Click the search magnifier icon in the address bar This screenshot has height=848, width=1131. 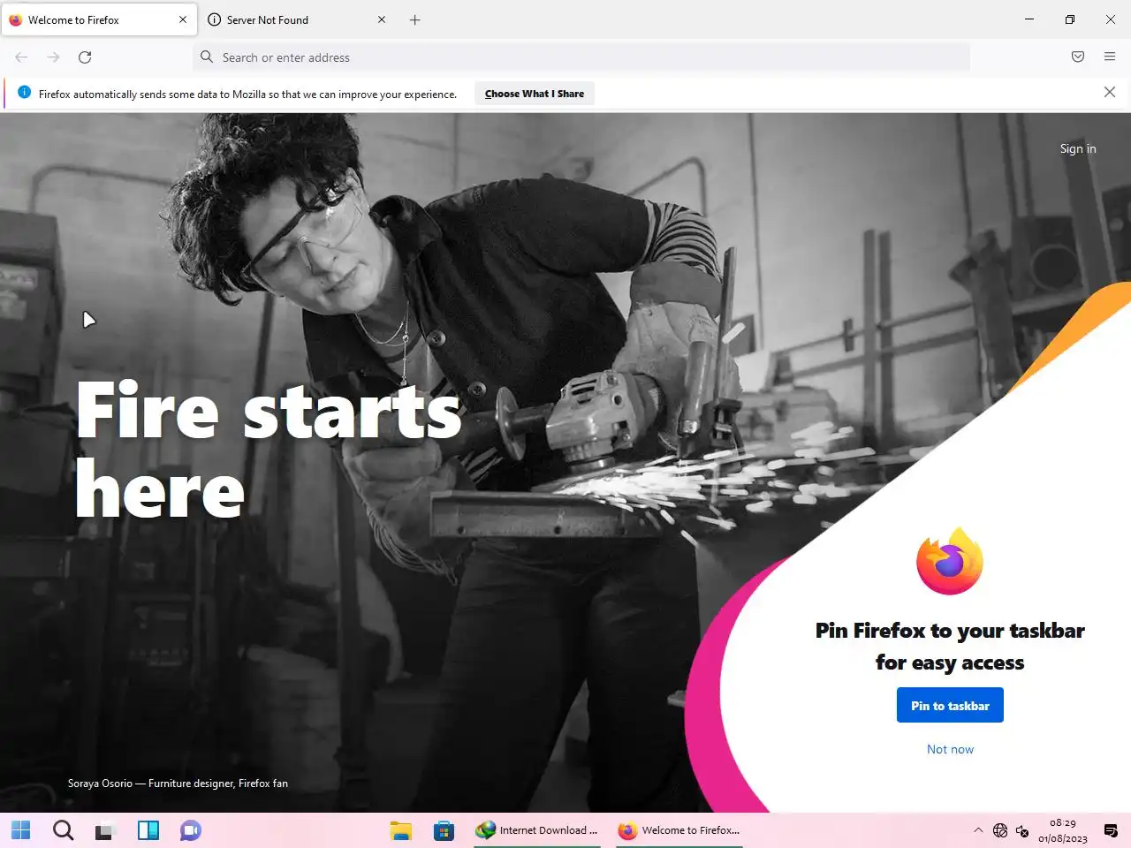[207, 57]
